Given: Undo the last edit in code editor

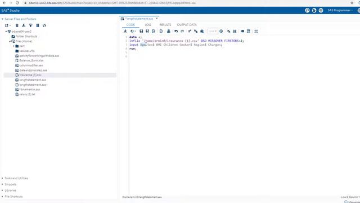Looking at the screenshot, I should point(176,31).
